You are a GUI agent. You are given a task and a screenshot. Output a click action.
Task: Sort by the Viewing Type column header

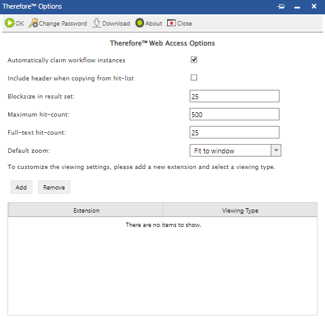pyautogui.click(x=240, y=210)
